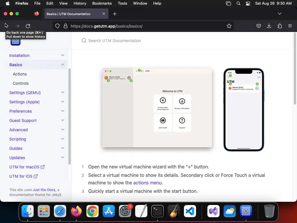
Task: Save page to Pocket icon
Action: [258, 26]
